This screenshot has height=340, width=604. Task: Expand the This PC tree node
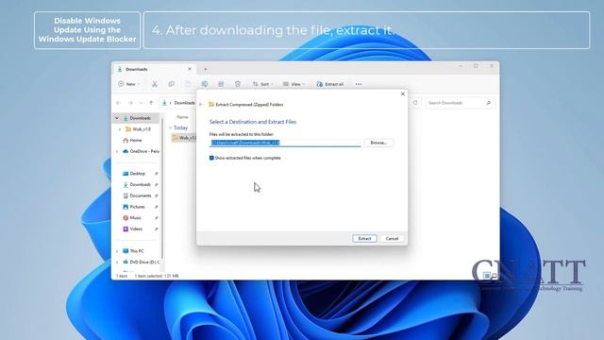(117, 251)
